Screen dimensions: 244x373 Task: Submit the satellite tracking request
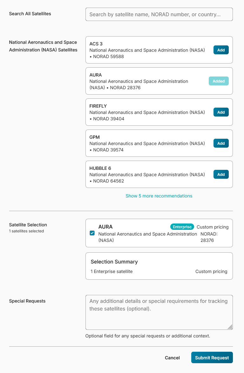coord(212,357)
